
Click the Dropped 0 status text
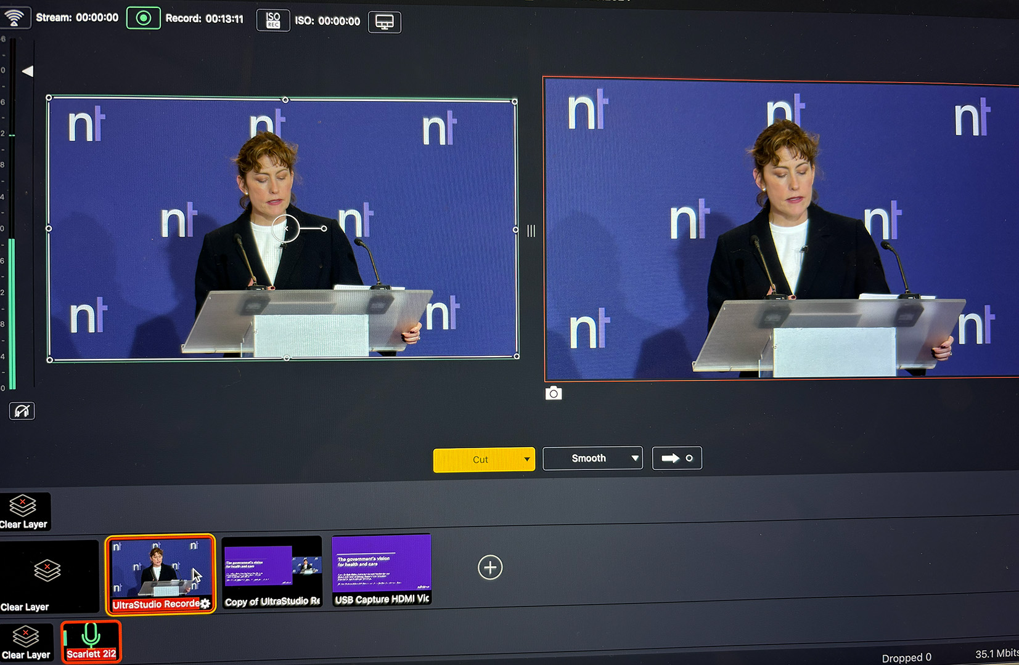(906, 658)
